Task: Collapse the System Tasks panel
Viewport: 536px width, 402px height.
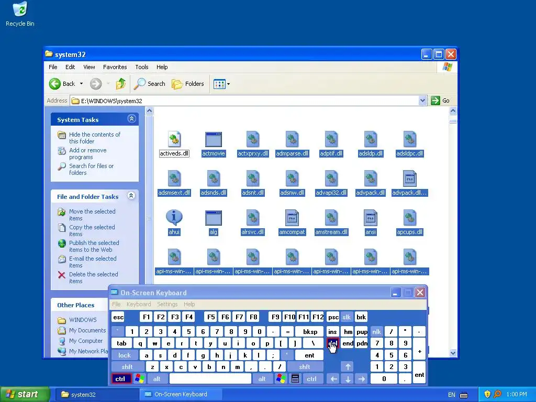Action: click(131, 119)
